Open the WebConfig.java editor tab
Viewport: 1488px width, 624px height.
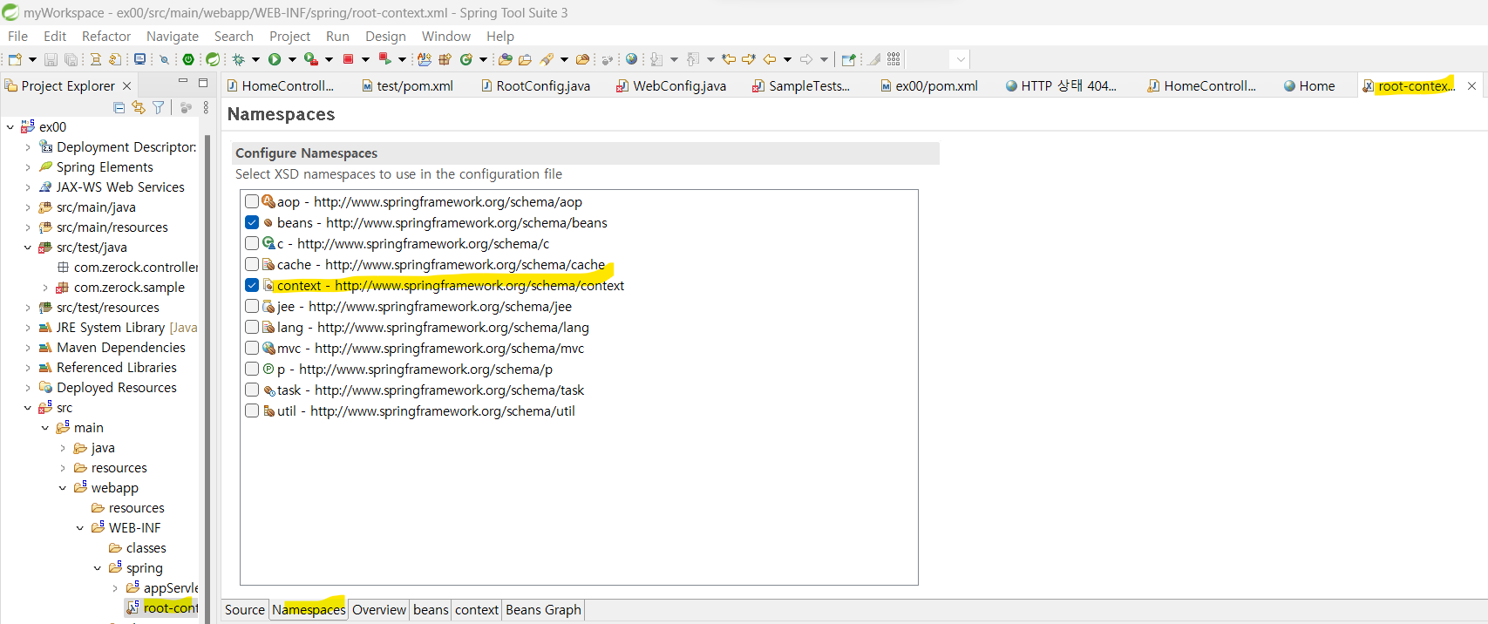tap(672, 85)
